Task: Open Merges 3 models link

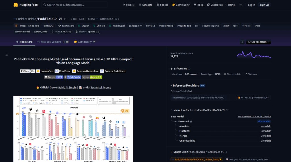Action: click(x=266, y=136)
